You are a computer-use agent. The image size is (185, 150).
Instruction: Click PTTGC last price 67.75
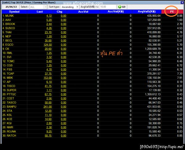(48, 94)
